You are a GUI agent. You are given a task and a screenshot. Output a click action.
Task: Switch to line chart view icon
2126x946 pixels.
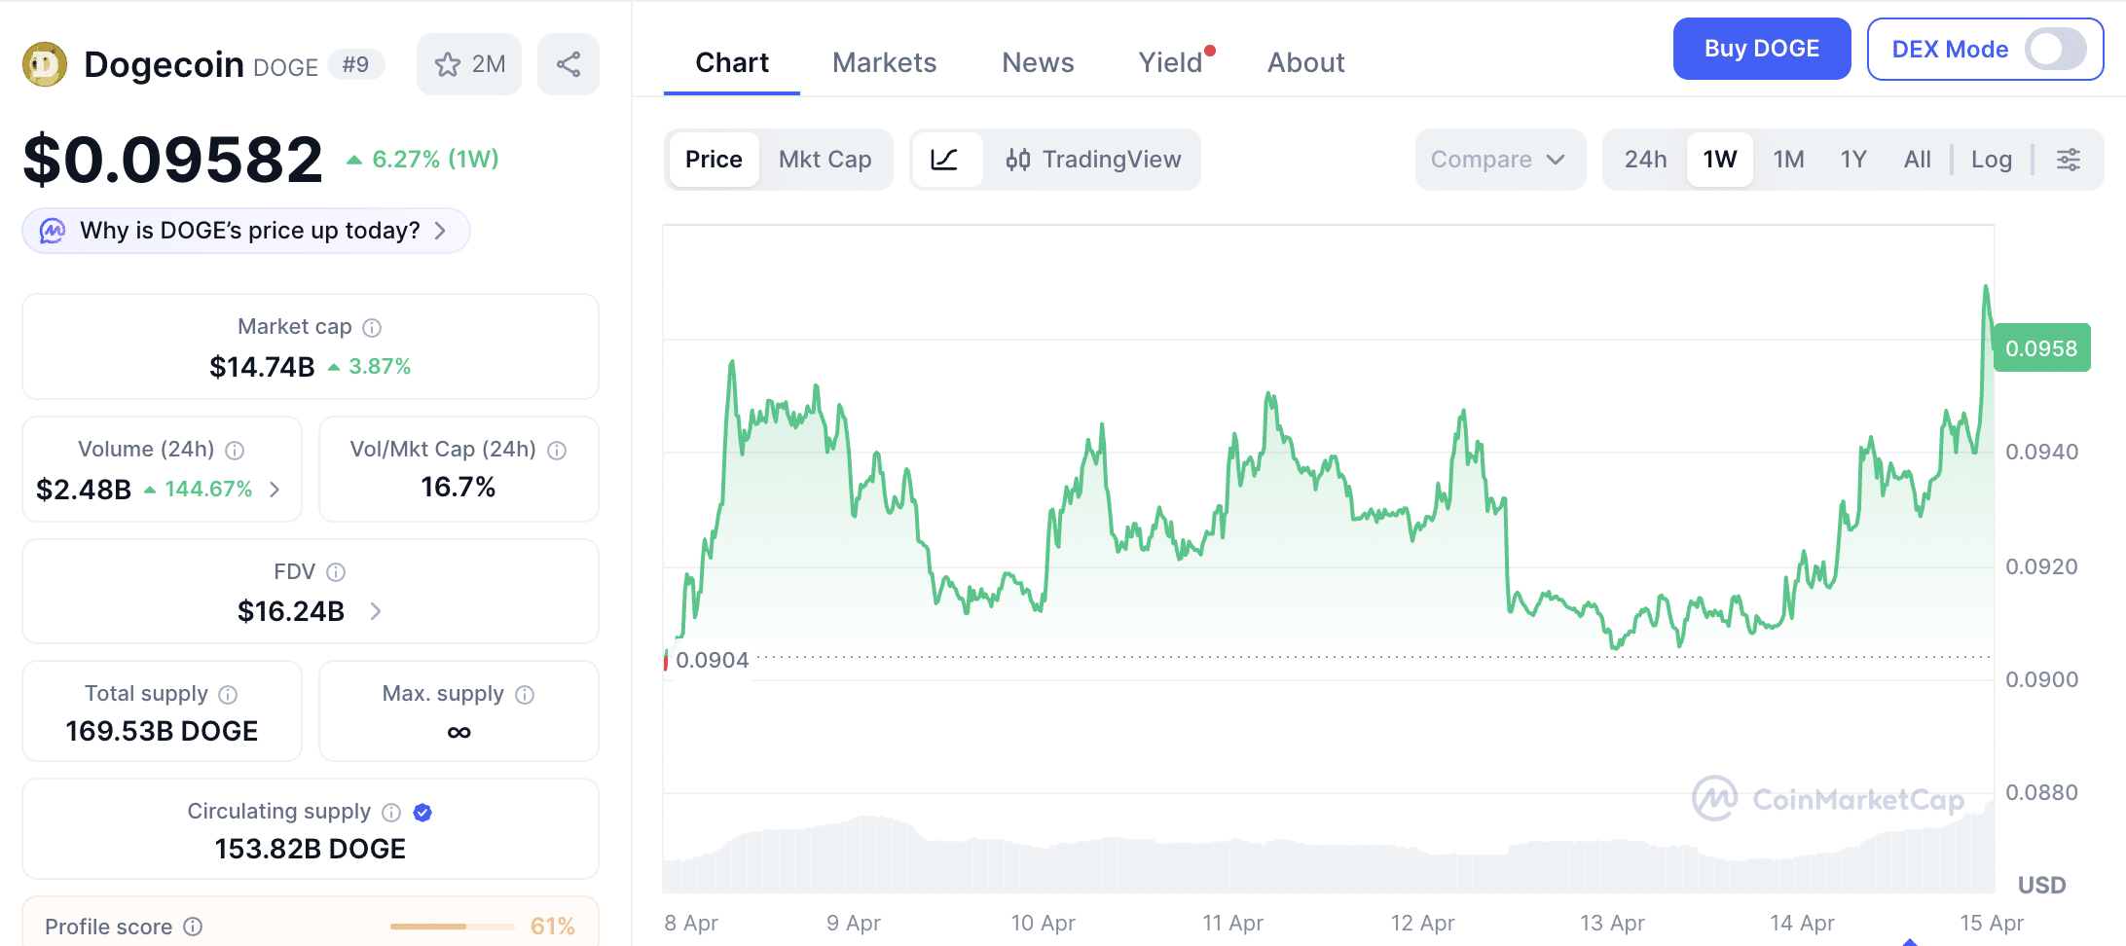(x=944, y=160)
